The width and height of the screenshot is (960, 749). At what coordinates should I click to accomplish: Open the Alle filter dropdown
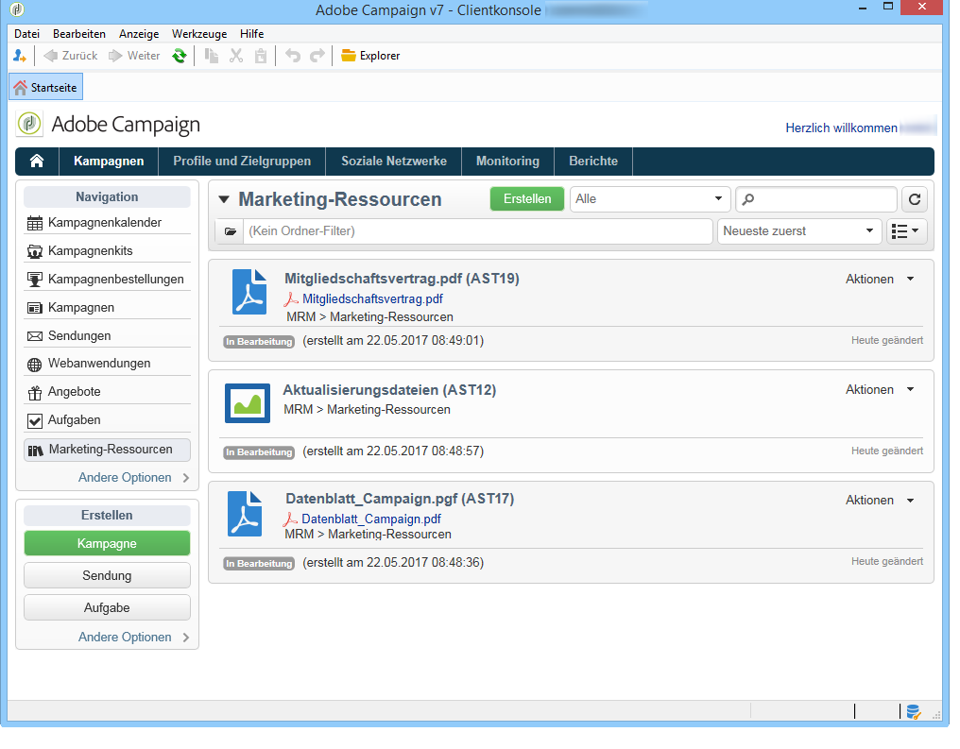pos(650,199)
